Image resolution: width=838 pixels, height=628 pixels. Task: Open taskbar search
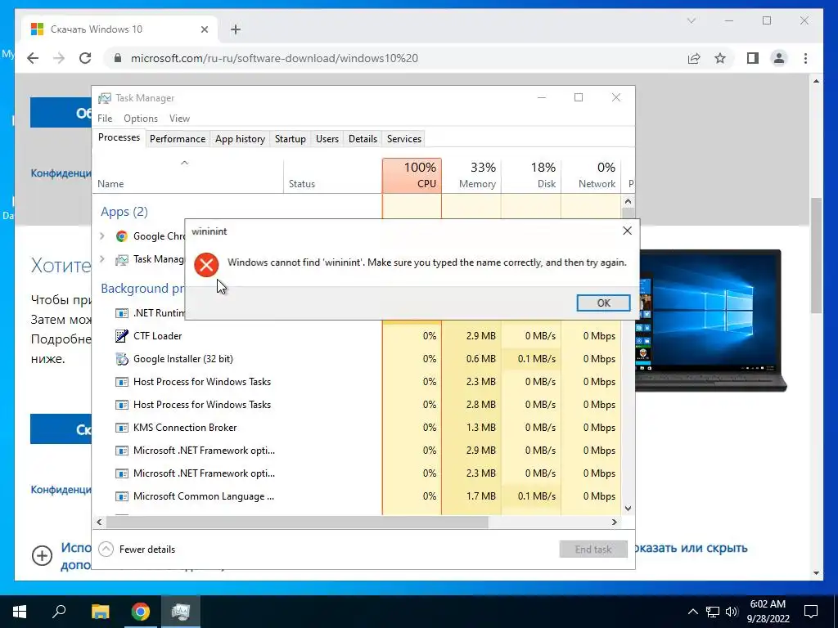[x=59, y=611]
